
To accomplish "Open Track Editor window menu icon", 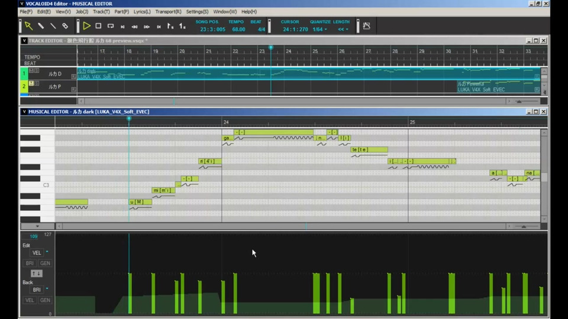I will pos(24,41).
